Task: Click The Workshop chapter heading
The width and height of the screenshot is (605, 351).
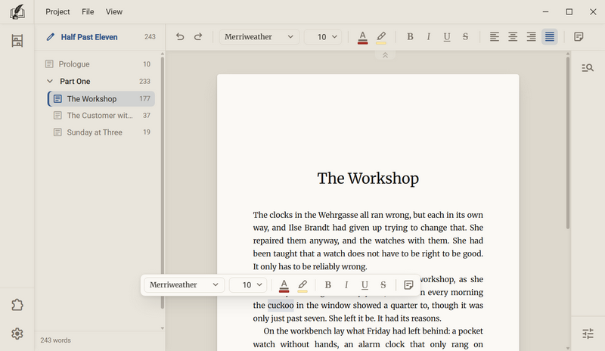Action: [368, 179]
